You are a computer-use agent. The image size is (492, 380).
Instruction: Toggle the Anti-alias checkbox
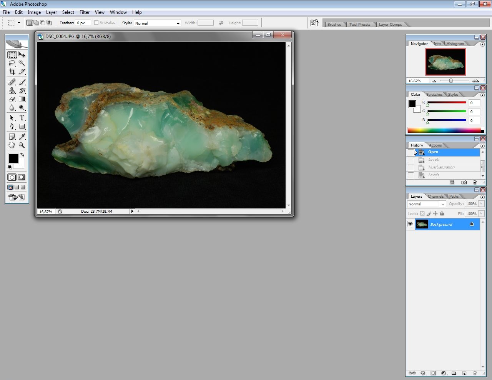(x=96, y=23)
